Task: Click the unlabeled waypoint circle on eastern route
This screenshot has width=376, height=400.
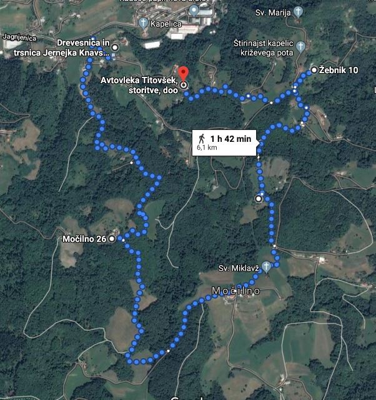Action: coord(259,199)
